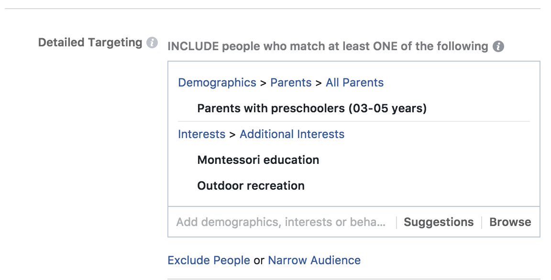
Task: Click the Exclude People link
Action: tap(209, 260)
